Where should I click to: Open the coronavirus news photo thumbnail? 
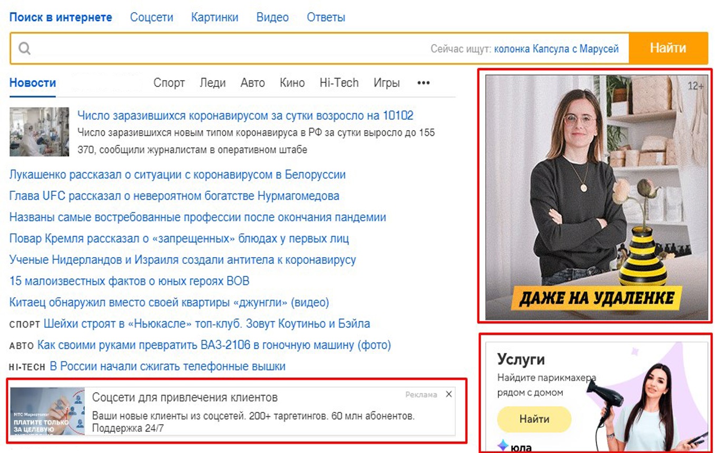pos(40,132)
